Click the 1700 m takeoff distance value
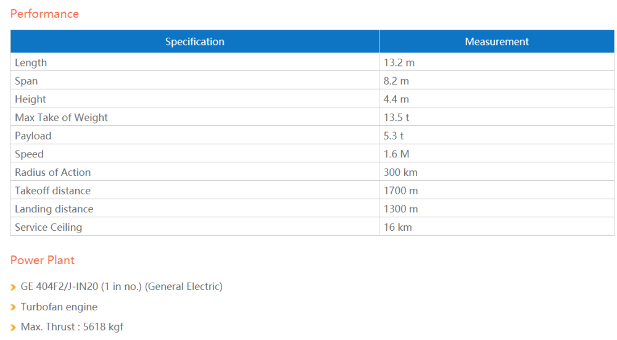617x340 pixels. (400, 191)
